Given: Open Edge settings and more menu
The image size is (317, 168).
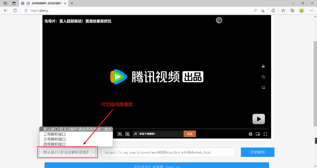Looking at the screenshot, I should (311, 11).
